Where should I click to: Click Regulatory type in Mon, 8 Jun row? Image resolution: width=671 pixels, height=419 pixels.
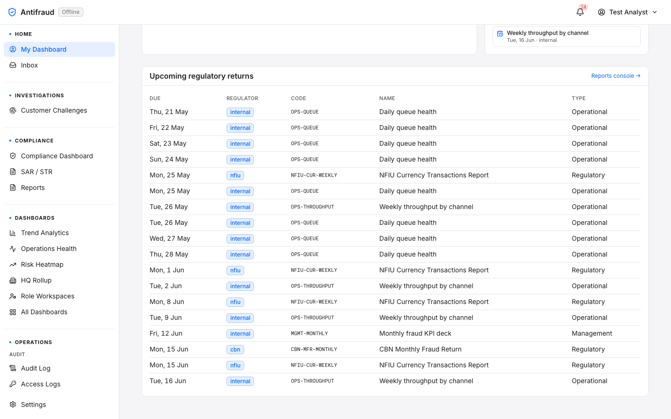[588, 302]
